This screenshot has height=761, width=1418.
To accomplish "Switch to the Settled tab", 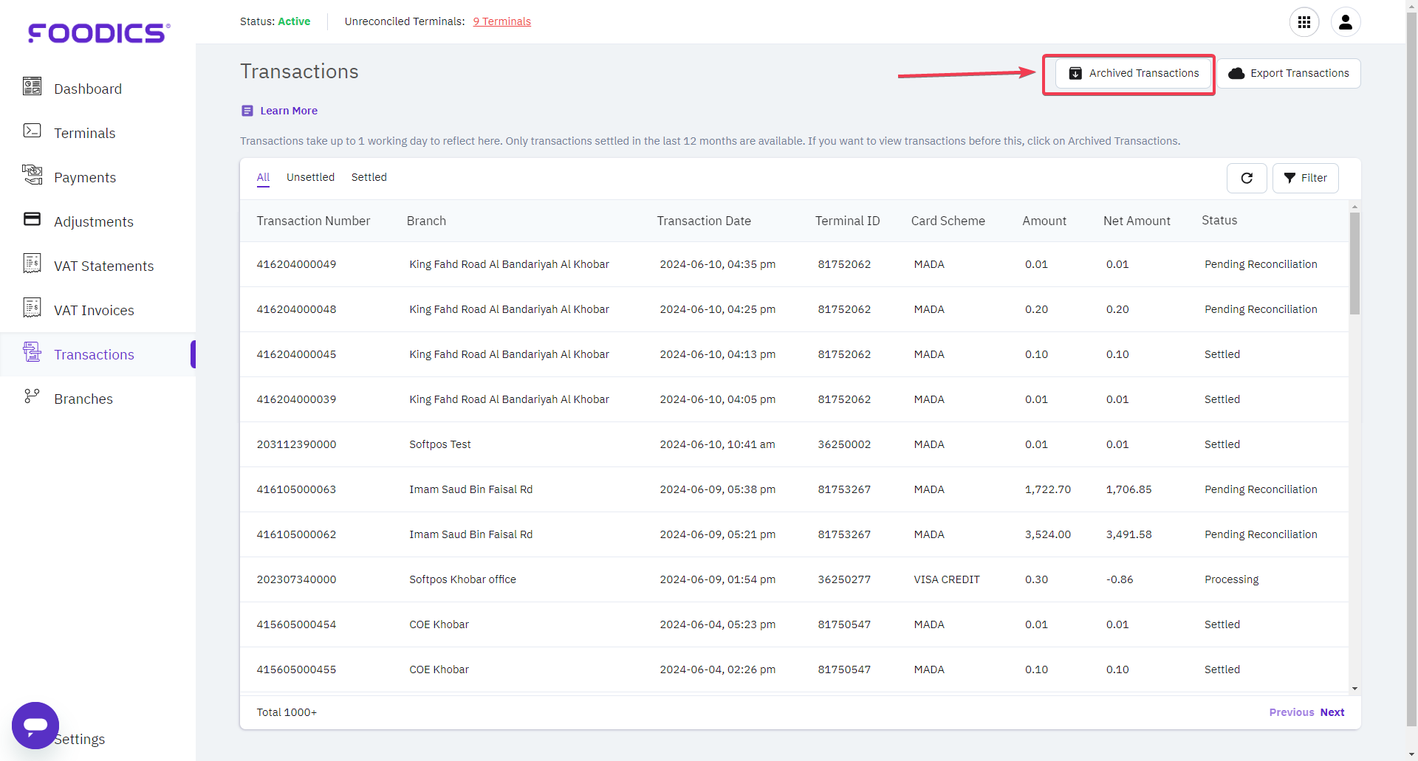I will 369,177.
